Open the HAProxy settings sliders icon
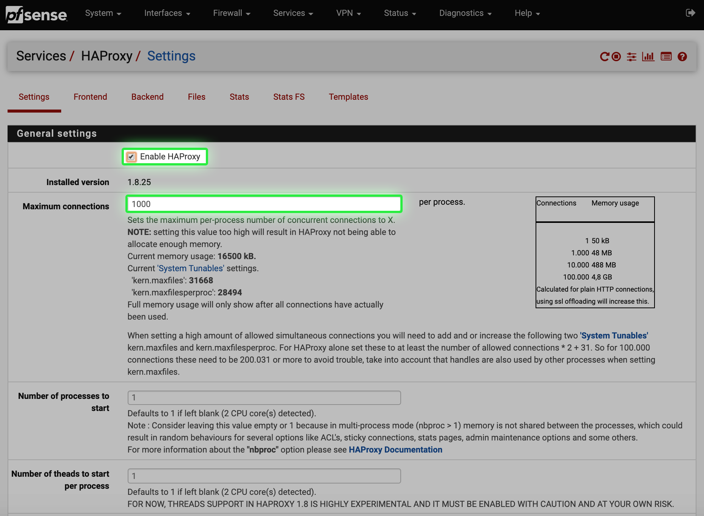This screenshot has height=516, width=704. pos(631,57)
